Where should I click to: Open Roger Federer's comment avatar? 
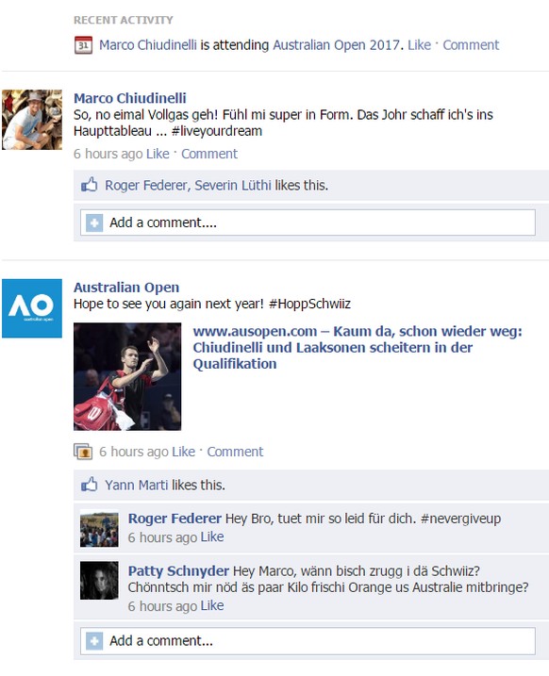pyautogui.click(x=99, y=529)
